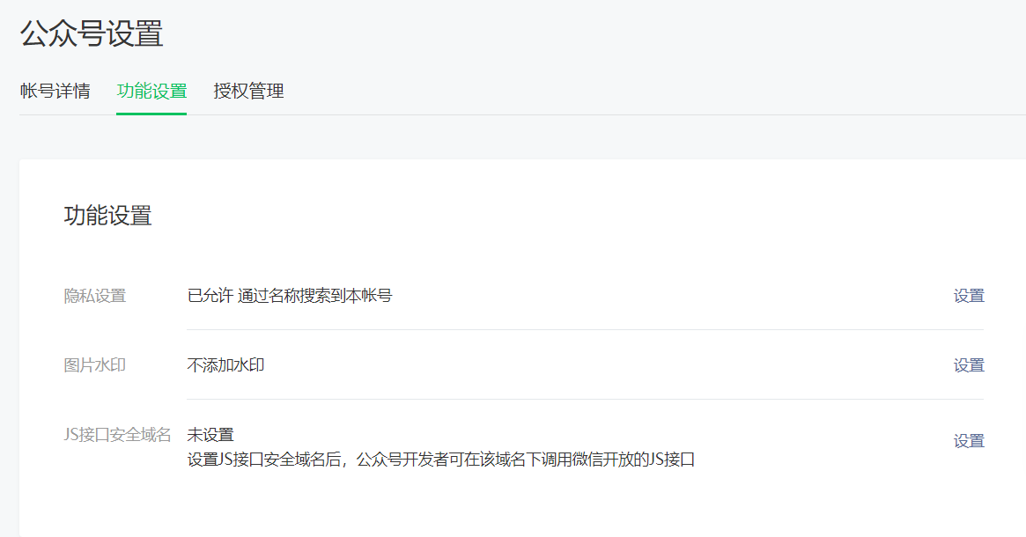Click the 通过名称搜索到本帐号 description
This screenshot has height=537, width=1026.
314,296
